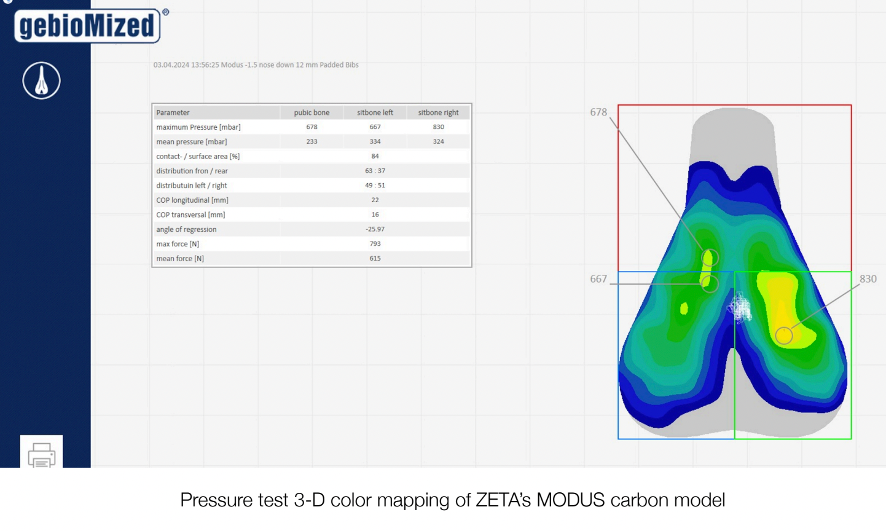
Task: Click the sitbone right column header
Action: point(438,112)
